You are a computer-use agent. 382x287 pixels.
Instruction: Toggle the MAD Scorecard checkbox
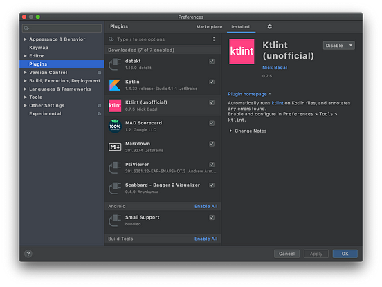pyautogui.click(x=212, y=123)
